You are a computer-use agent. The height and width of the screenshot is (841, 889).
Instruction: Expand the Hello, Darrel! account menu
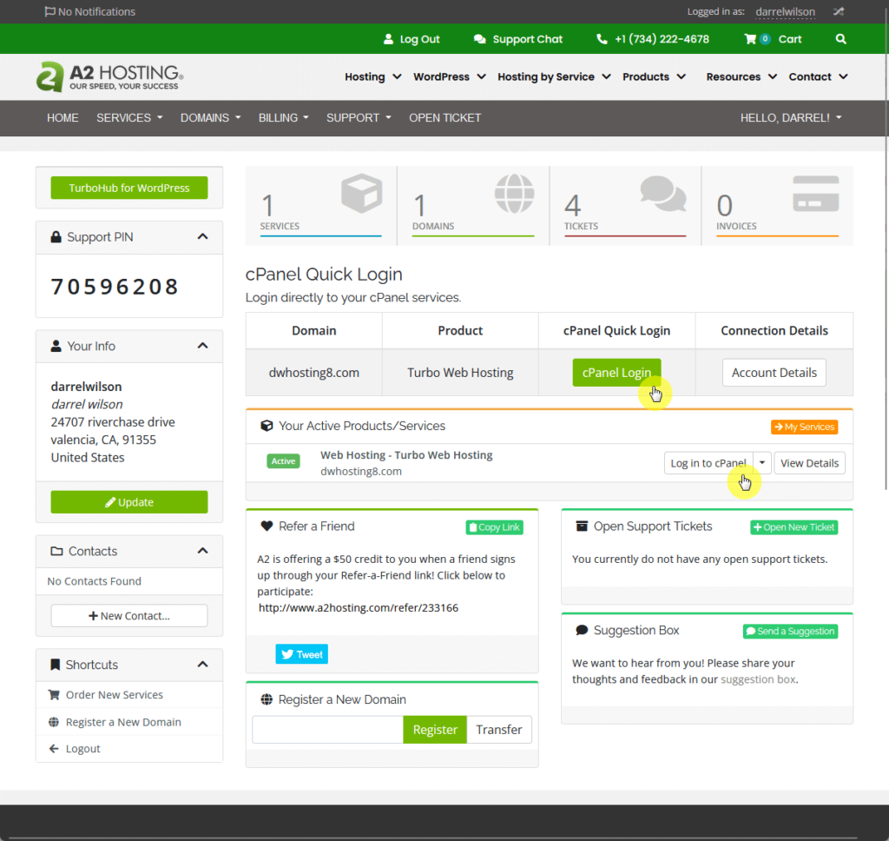click(790, 118)
